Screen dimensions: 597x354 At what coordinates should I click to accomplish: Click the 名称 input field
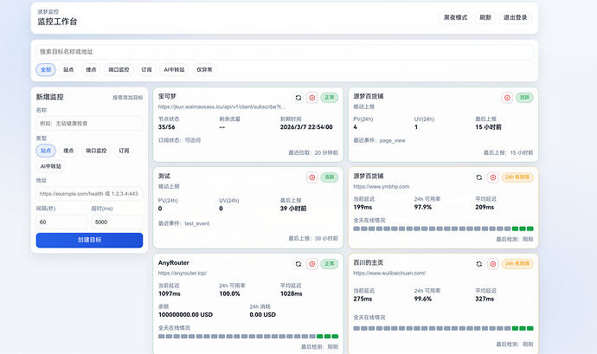(89, 124)
